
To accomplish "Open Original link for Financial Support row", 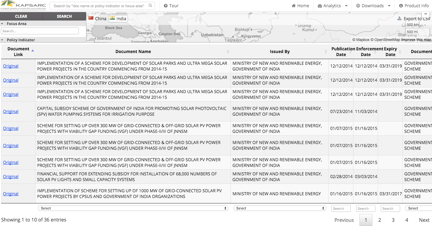I will click(x=11, y=177).
